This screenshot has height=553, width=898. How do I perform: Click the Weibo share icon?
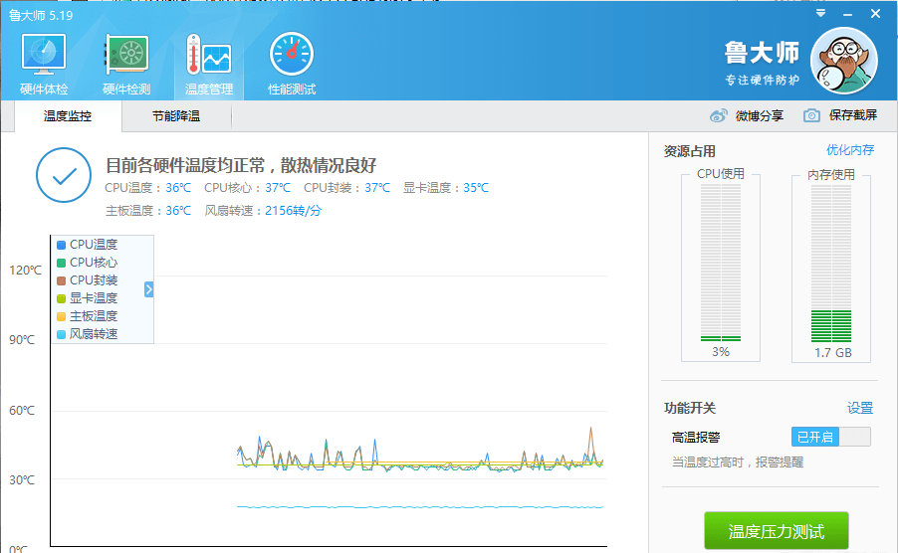pos(718,116)
